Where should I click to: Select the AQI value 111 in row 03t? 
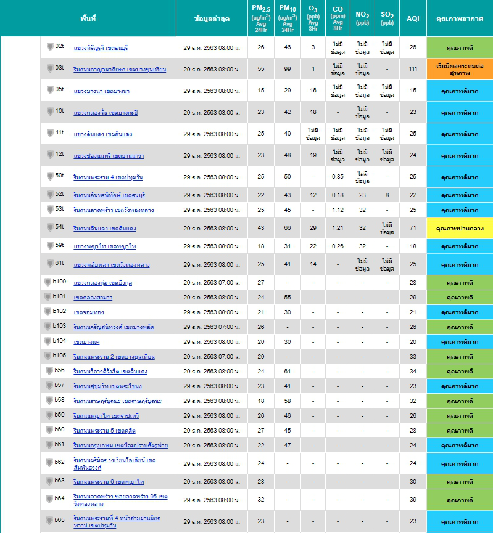[413, 69]
